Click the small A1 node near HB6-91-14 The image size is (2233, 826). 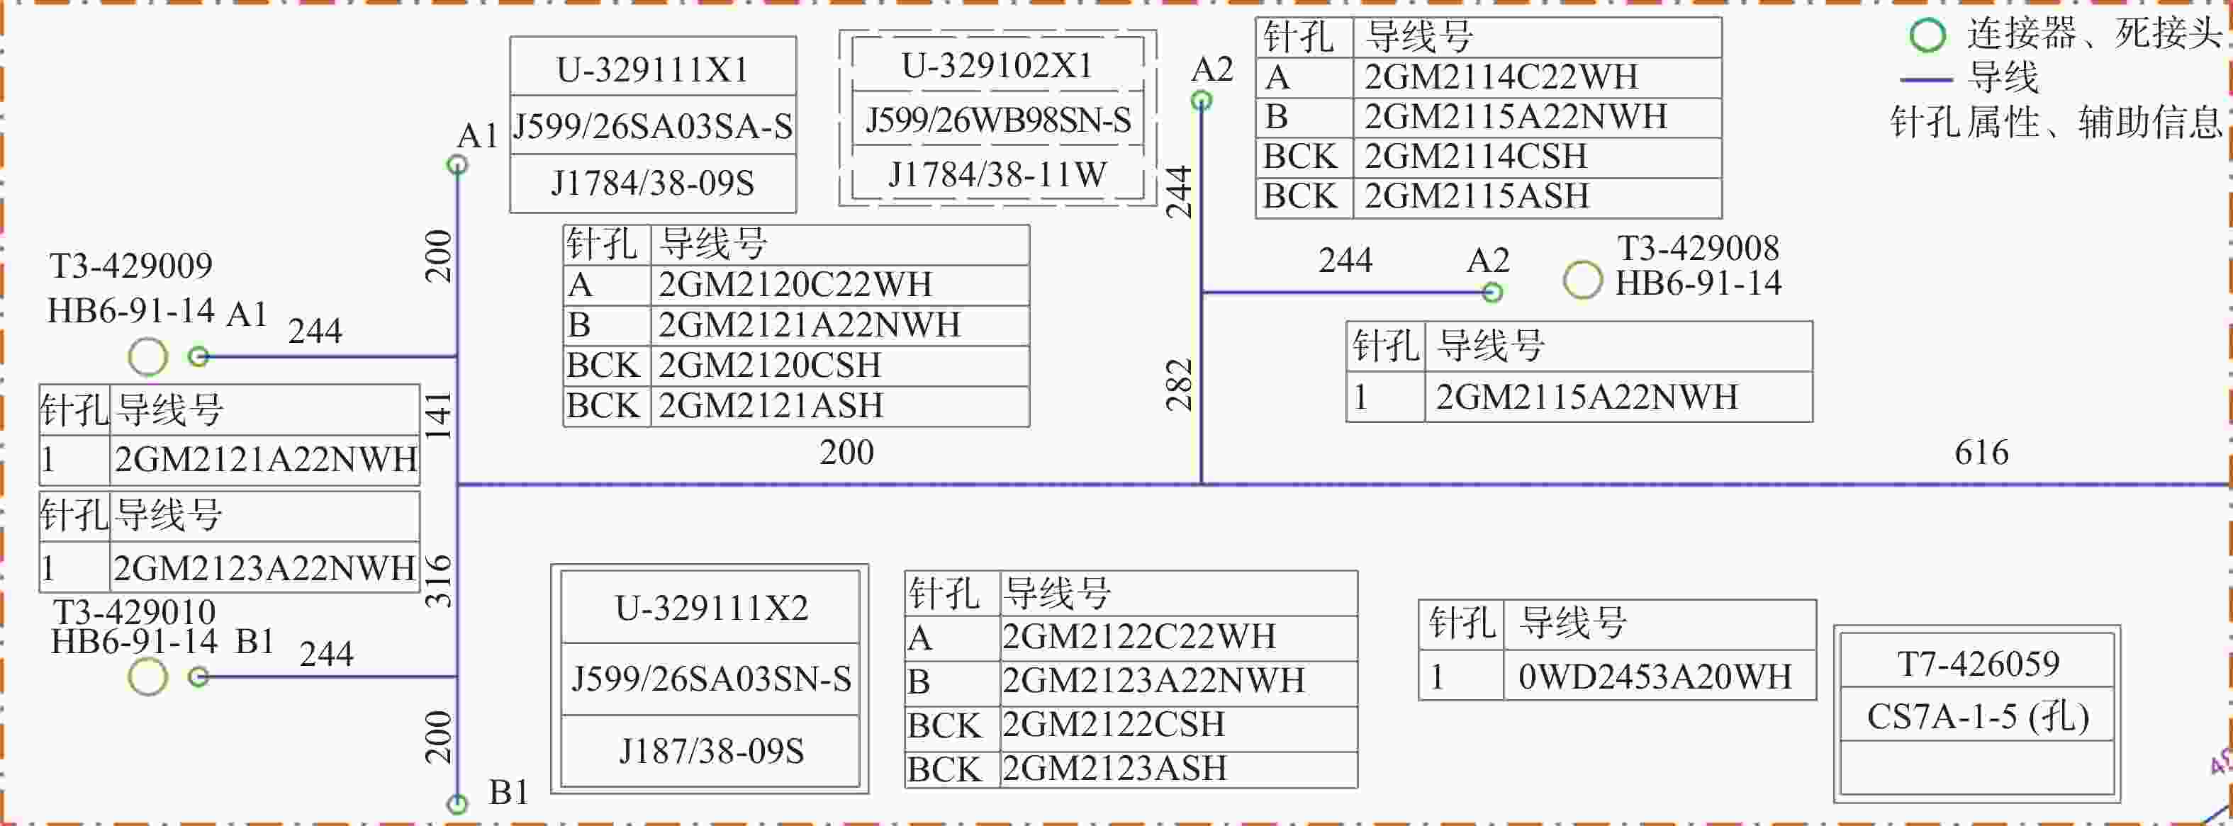198,356
